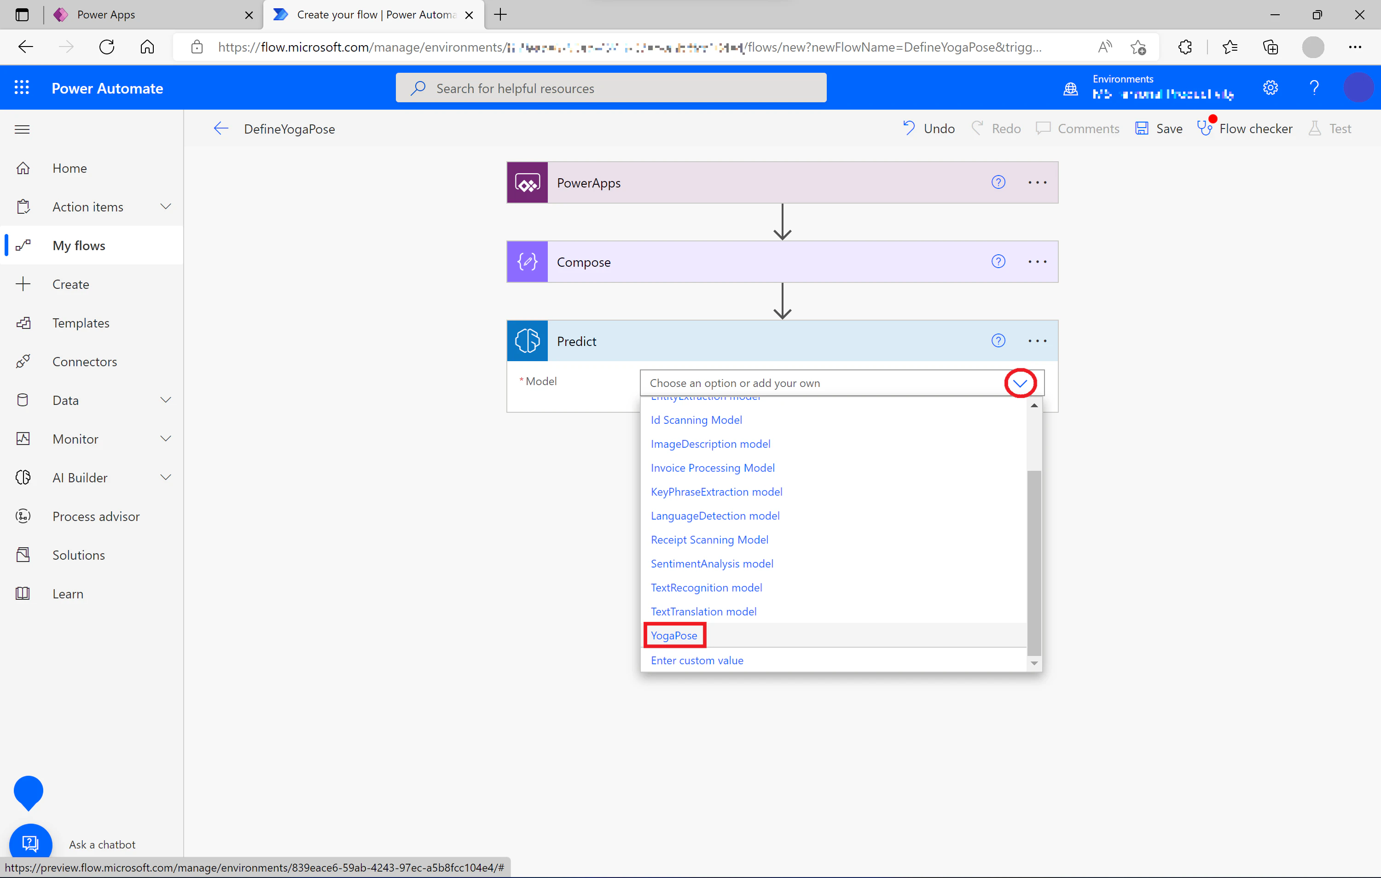Expand the Action items section

click(x=166, y=206)
